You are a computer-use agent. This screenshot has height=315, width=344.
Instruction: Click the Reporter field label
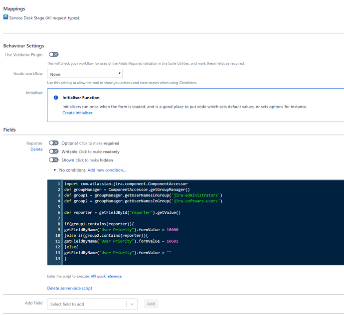pos(34,143)
